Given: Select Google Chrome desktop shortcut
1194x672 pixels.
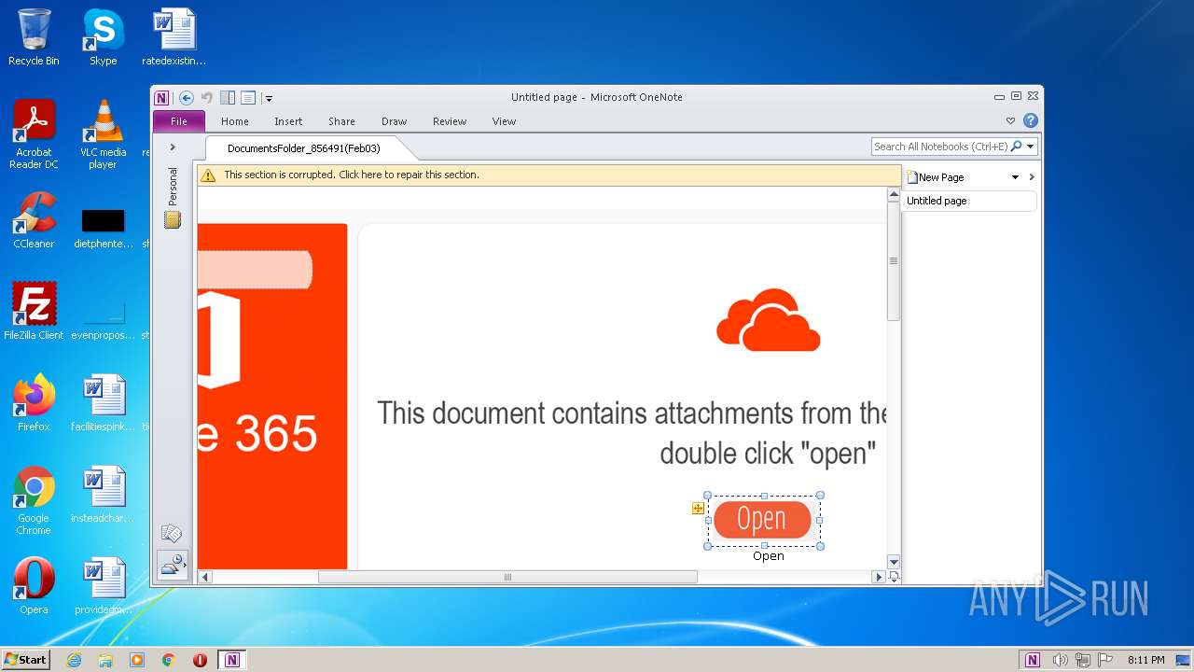Looking at the screenshot, I should tap(34, 500).
